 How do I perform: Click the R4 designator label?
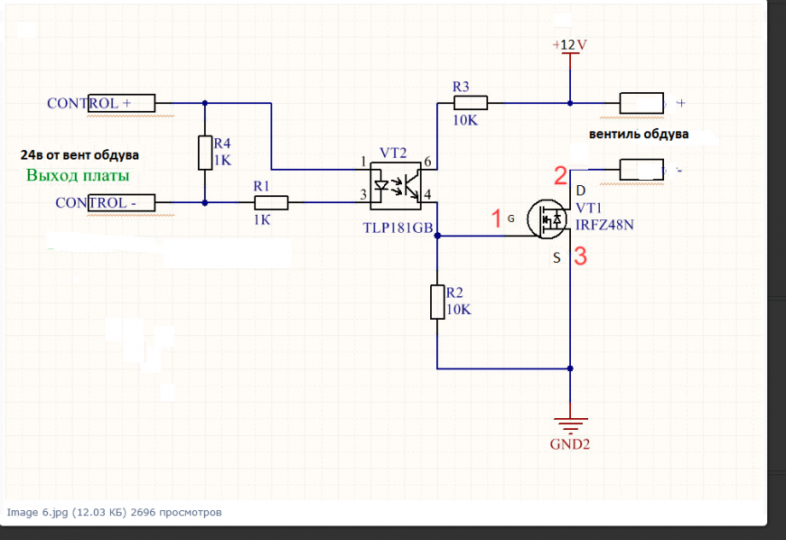[222, 144]
